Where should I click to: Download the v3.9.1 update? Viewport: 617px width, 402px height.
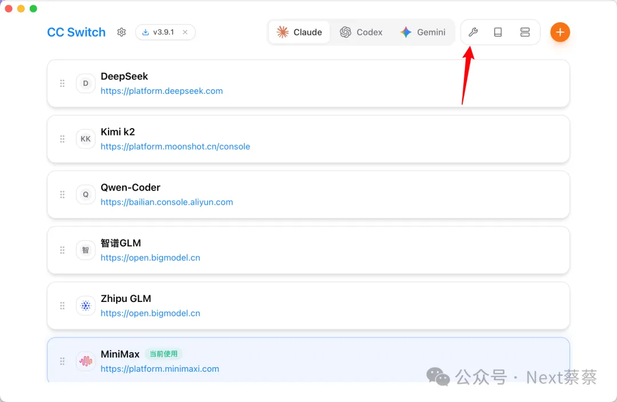click(158, 33)
